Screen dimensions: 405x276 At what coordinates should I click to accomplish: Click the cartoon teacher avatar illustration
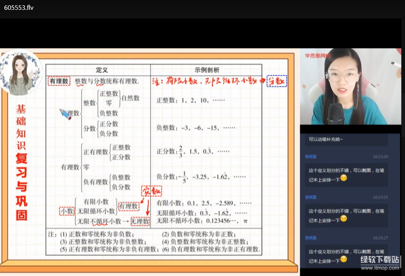point(20,72)
